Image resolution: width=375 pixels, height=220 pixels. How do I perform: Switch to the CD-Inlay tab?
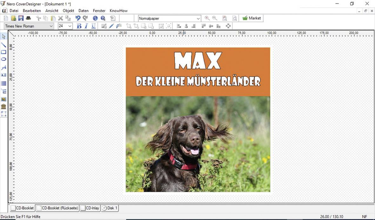click(x=90, y=208)
